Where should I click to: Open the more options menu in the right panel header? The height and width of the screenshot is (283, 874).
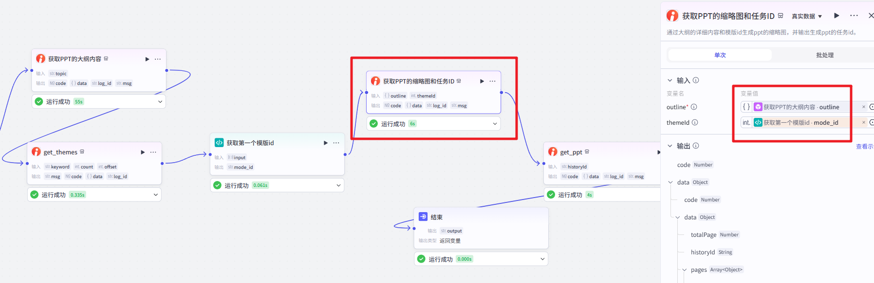pos(854,16)
